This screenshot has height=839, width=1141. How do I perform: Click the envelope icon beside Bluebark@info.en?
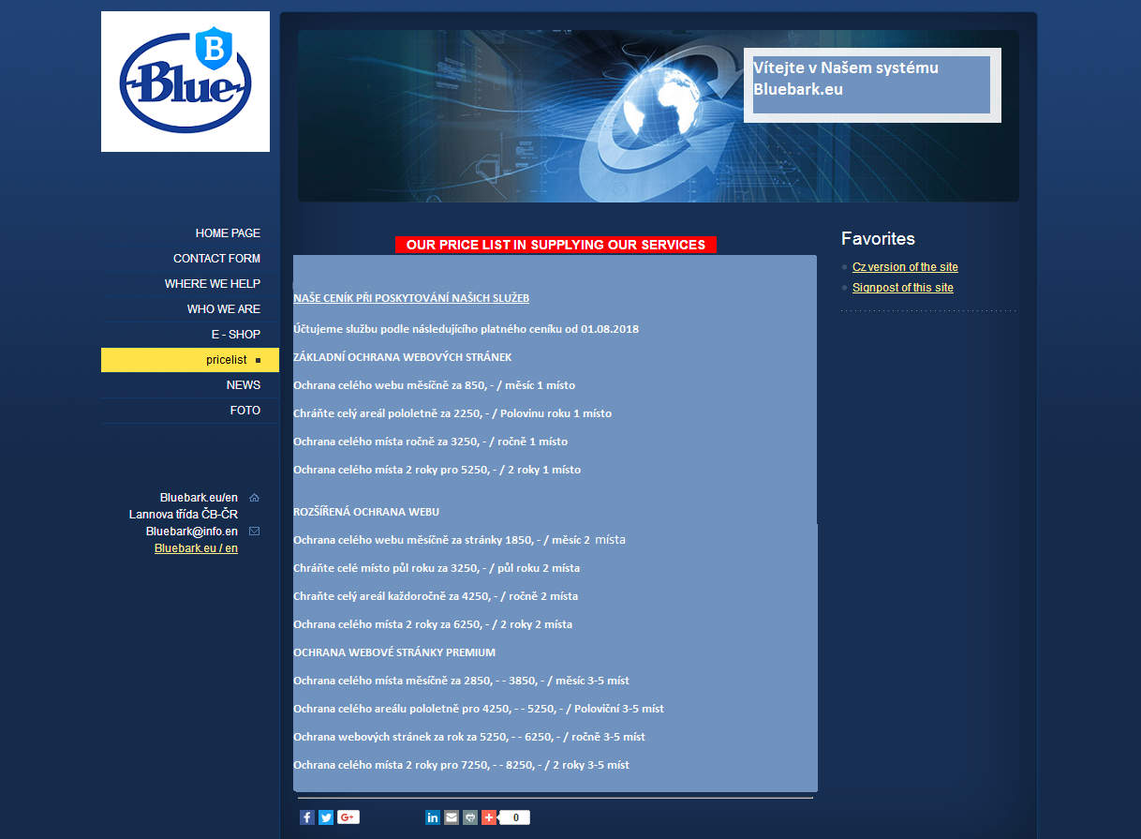[255, 532]
